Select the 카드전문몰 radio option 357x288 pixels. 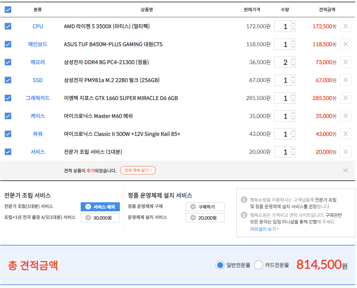pos(258,265)
